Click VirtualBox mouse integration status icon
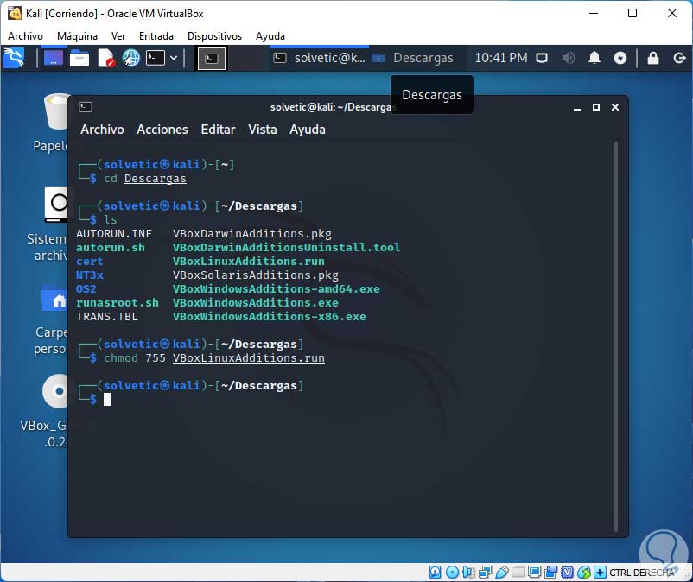 click(x=584, y=573)
